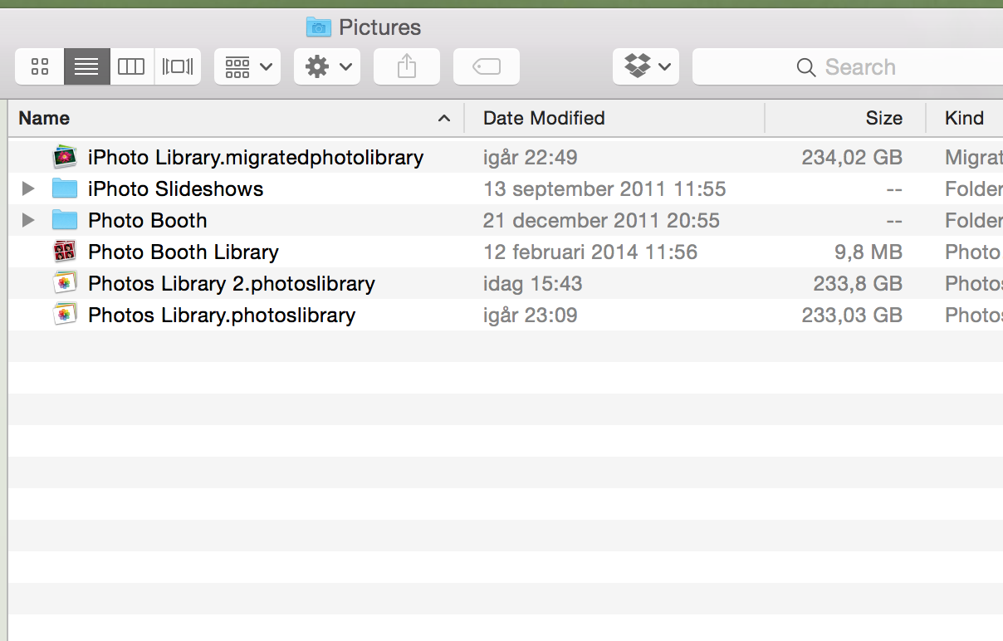Switch to Cover Flow view
Screen dimensions: 1003x641
(176, 66)
